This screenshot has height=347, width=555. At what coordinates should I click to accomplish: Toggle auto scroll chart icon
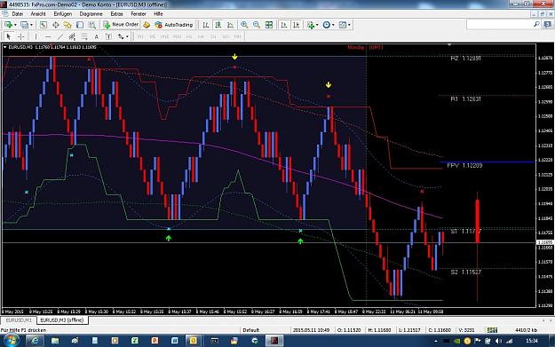[x=284, y=25]
